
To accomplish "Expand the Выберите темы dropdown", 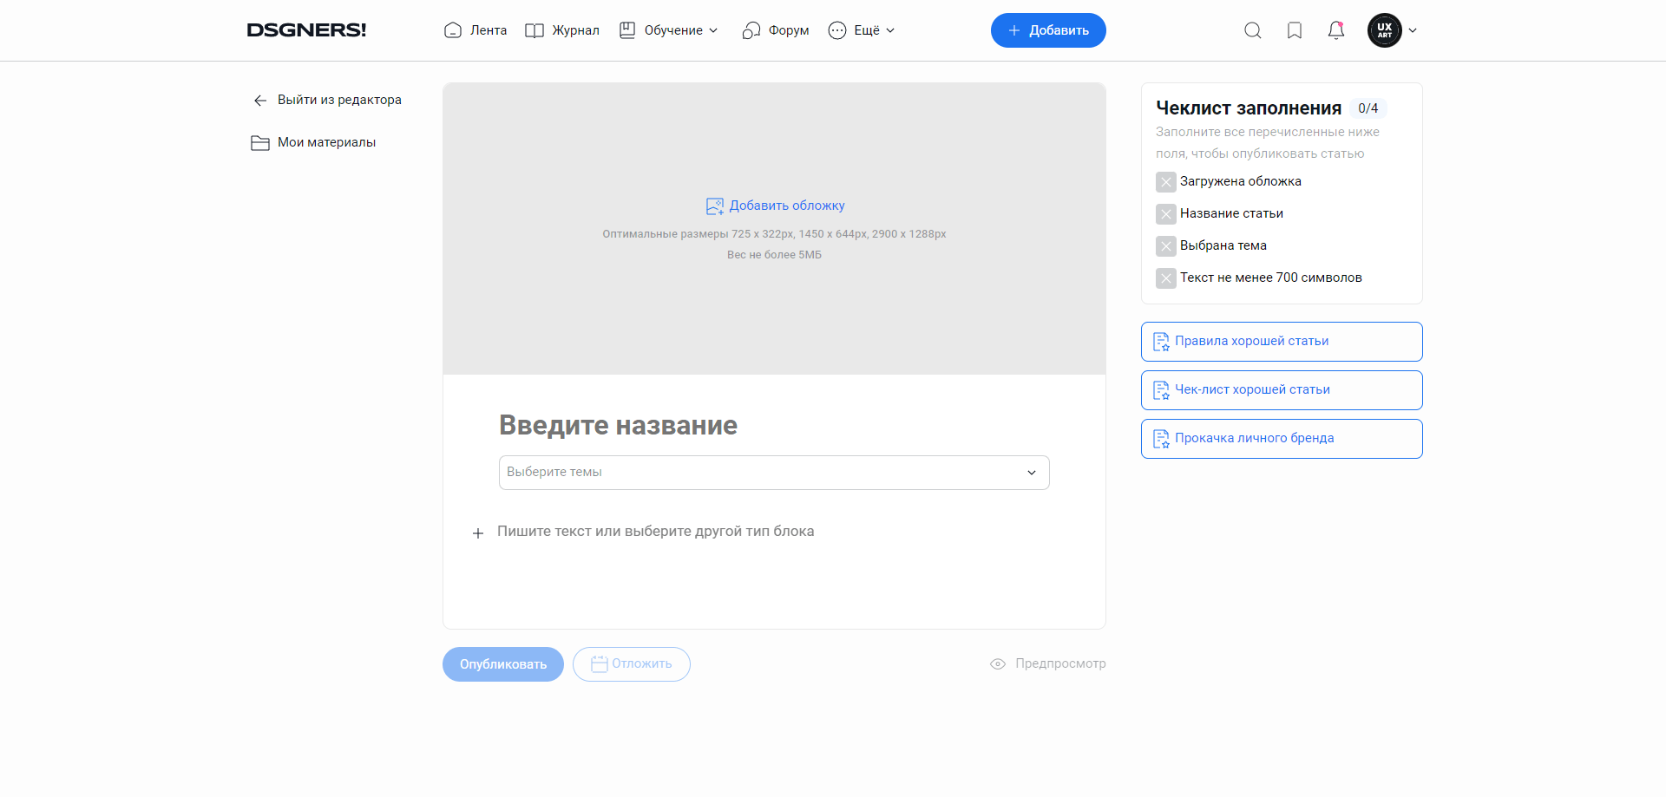I will [1031, 473].
